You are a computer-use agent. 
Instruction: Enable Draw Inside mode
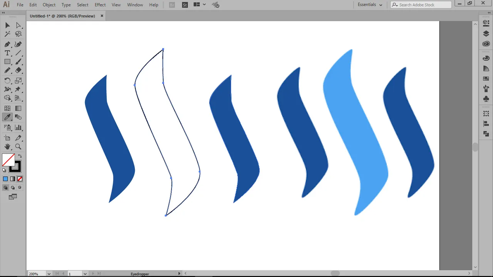pos(20,188)
